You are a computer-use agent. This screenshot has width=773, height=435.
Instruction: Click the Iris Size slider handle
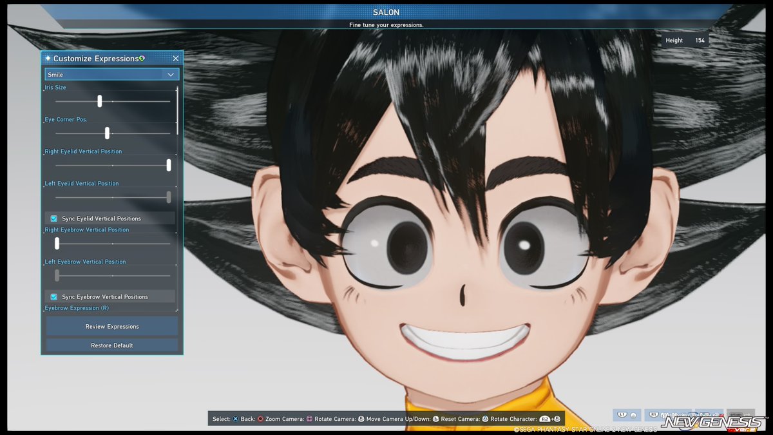(x=100, y=101)
